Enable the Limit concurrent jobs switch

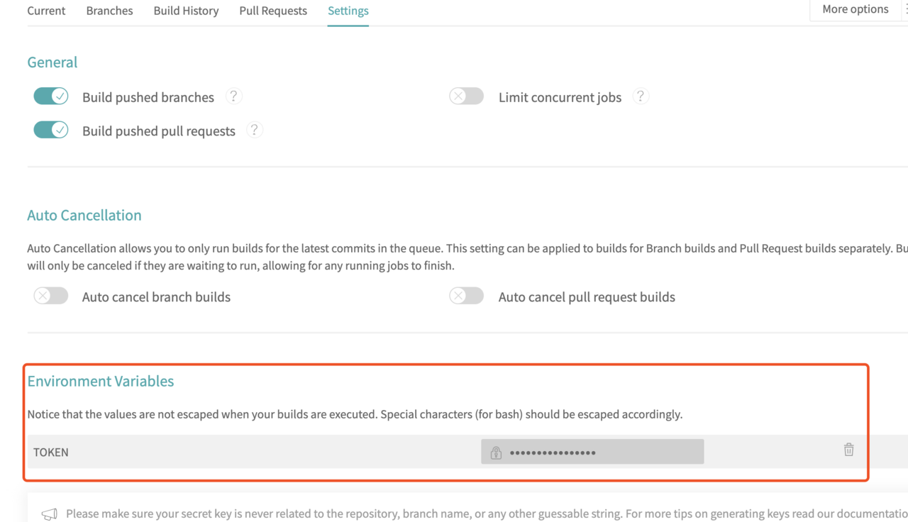point(467,96)
